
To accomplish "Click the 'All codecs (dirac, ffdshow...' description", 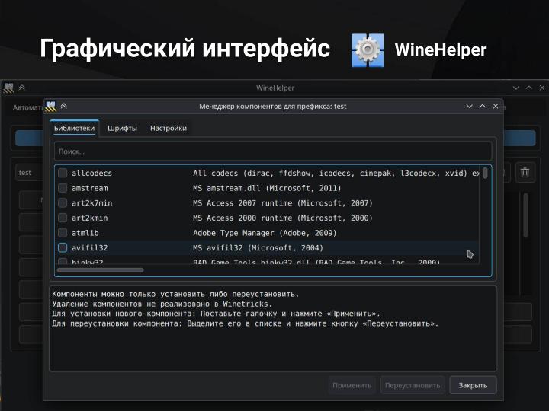I will point(336,173).
